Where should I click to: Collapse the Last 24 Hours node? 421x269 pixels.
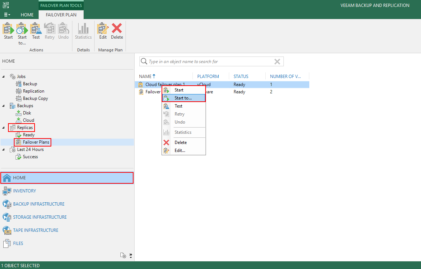4,149
